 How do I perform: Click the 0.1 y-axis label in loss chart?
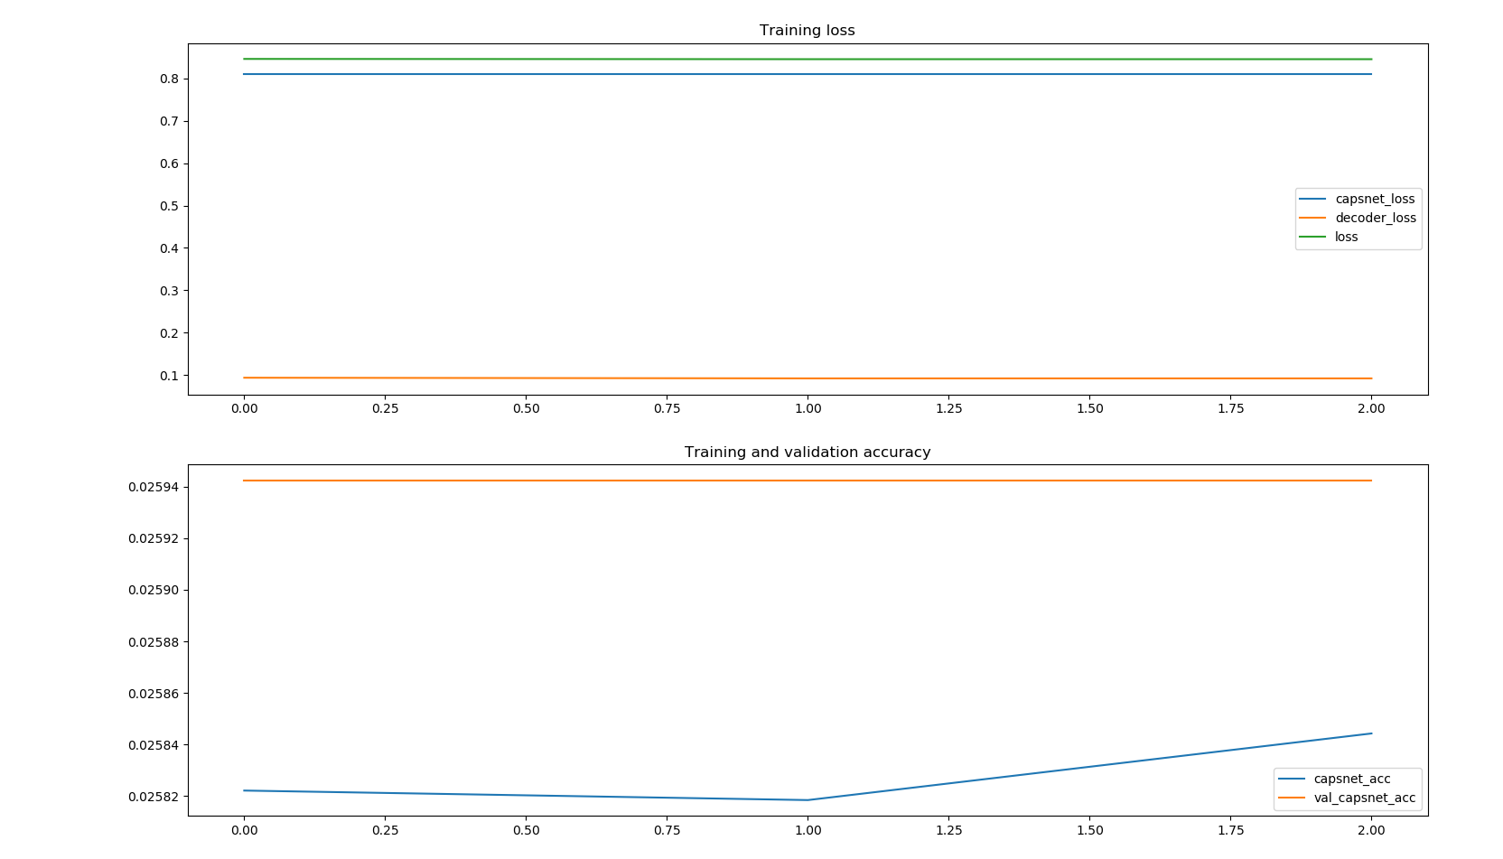point(169,376)
